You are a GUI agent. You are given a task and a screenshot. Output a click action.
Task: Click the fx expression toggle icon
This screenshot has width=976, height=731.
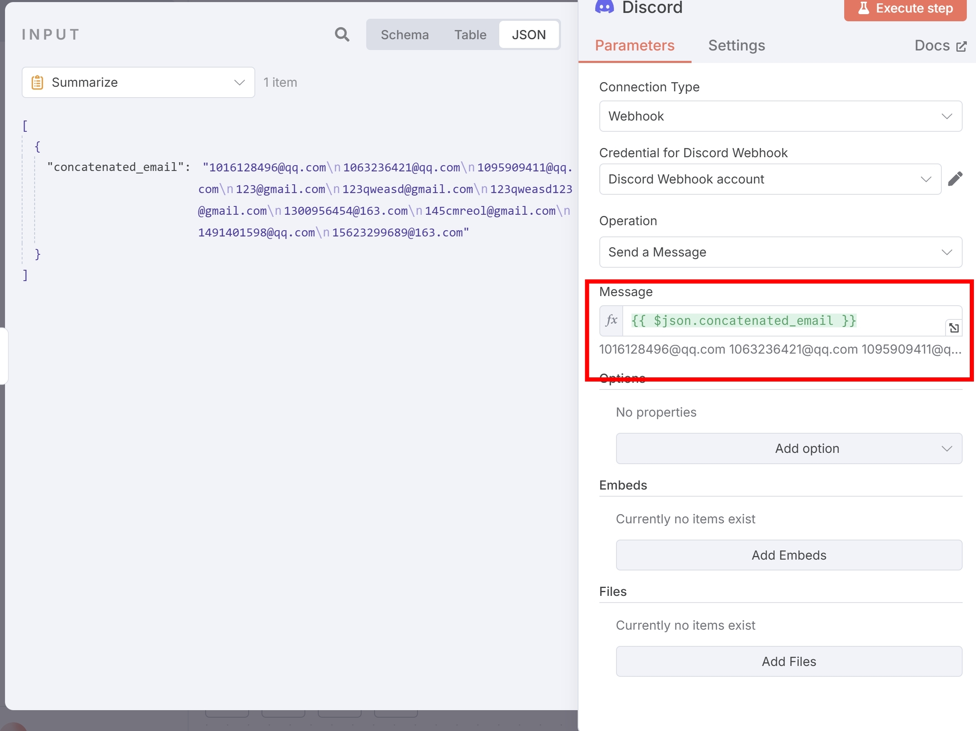611,320
